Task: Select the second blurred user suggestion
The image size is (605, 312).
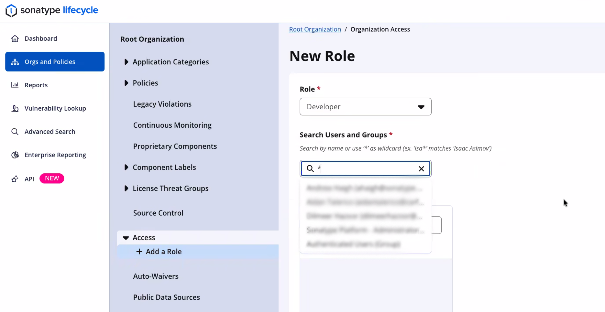Action: [x=365, y=202]
